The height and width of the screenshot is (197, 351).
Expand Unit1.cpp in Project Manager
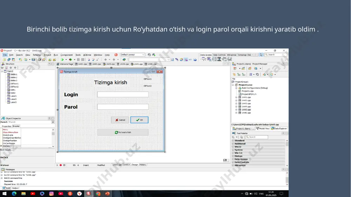tap(236, 97)
